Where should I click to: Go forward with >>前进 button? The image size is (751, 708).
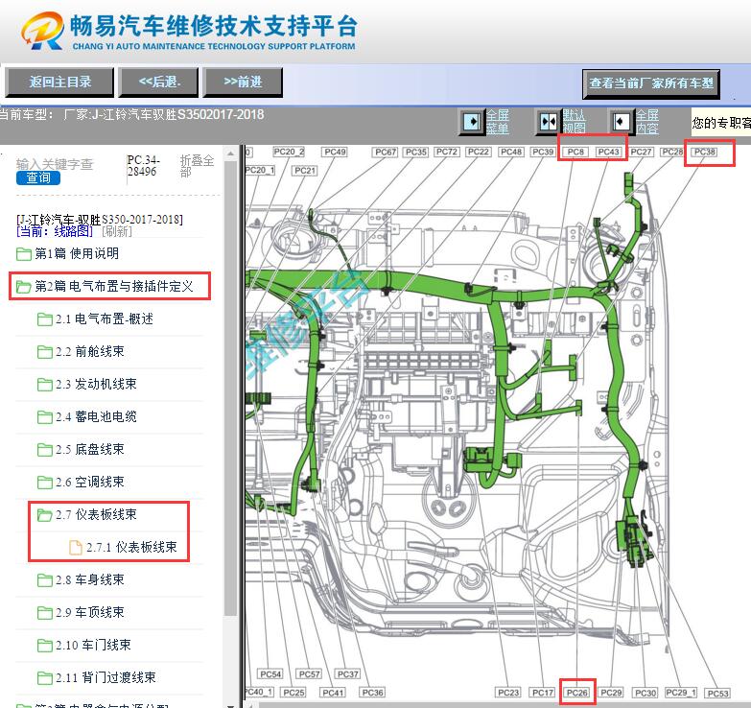(x=243, y=82)
